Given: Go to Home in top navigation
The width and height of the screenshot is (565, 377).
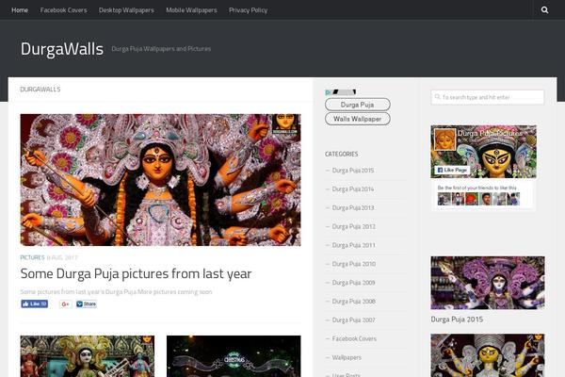Looking at the screenshot, I should coord(20,10).
